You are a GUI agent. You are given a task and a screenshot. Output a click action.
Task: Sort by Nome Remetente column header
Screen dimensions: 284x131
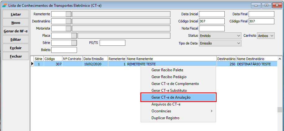171,58
